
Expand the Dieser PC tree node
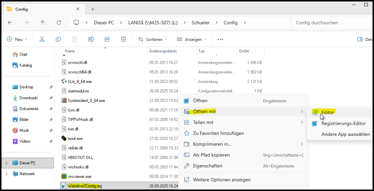click(x=6, y=163)
